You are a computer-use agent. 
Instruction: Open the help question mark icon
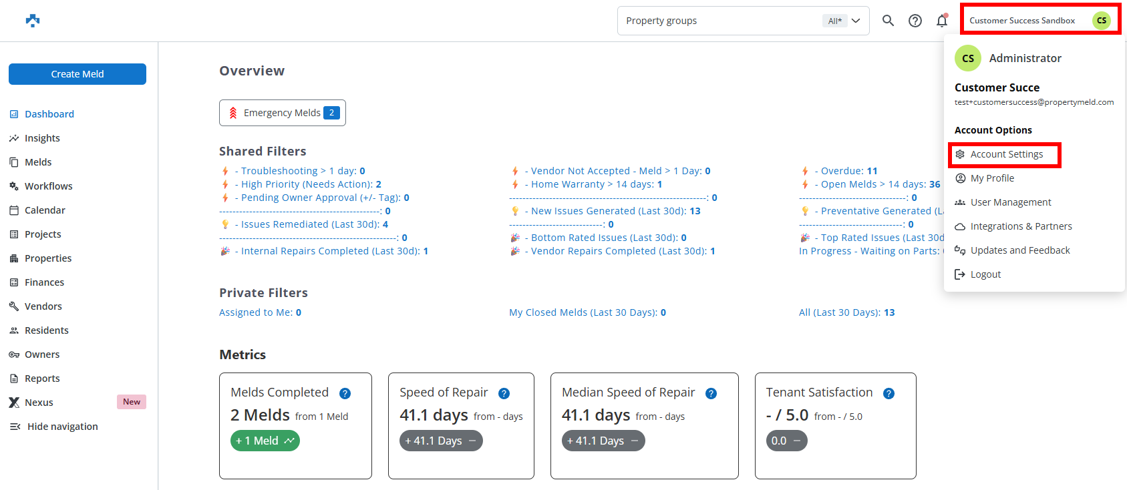coord(915,21)
